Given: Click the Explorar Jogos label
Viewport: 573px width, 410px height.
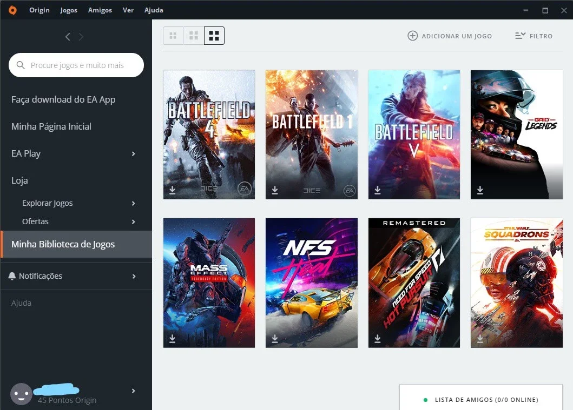Looking at the screenshot, I should [48, 203].
